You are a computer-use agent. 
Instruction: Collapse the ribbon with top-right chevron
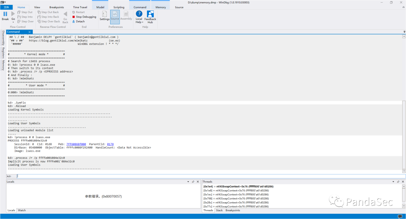[403, 7]
